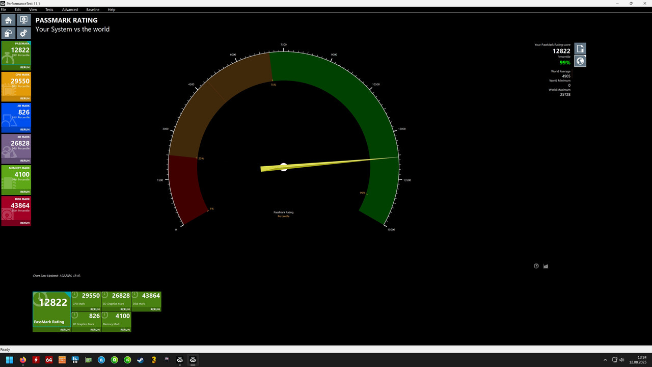The image size is (652, 367).
Task: Select the sidebar 2D Mark 826 score
Action: click(23, 112)
